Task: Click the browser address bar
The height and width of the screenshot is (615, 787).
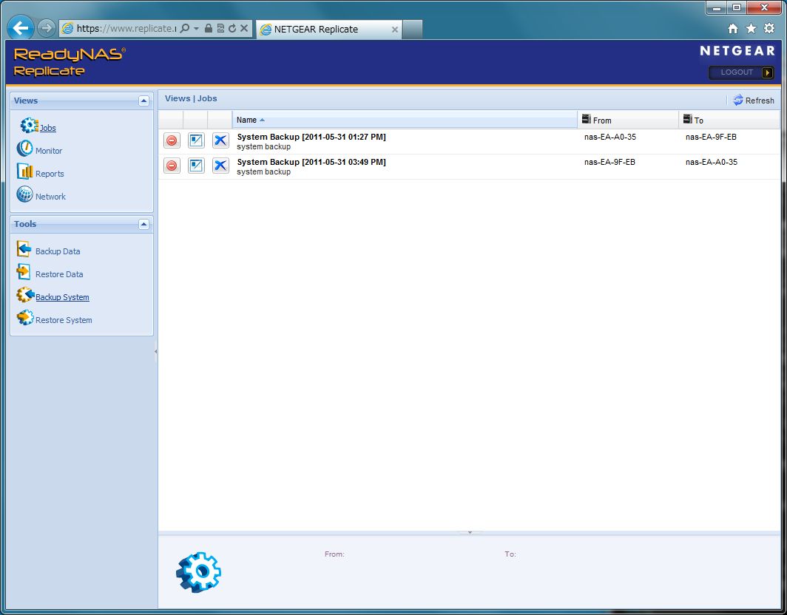Action: coord(126,29)
